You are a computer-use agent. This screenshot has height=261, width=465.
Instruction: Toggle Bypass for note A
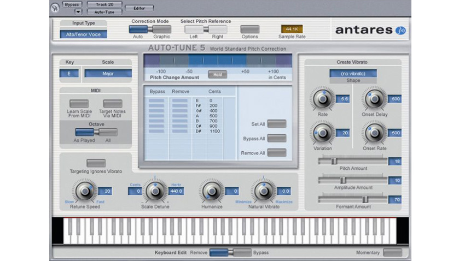tap(156, 116)
